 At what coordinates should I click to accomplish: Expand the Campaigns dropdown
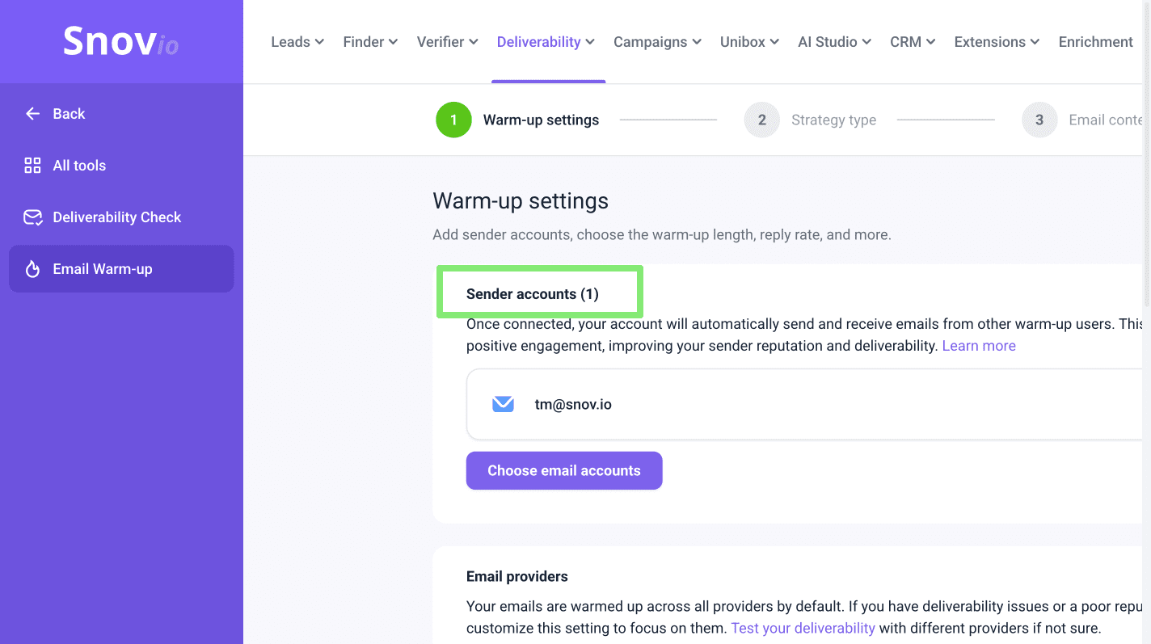click(657, 42)
